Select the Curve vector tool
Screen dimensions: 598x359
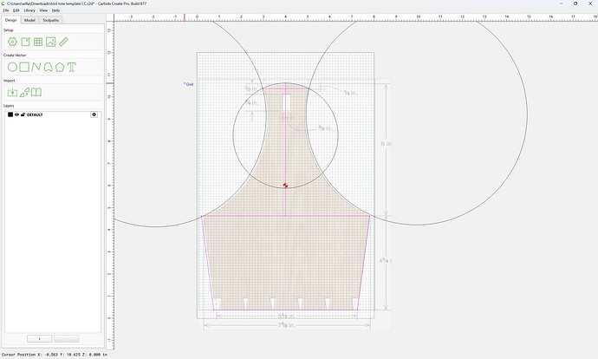pos(48,67)
